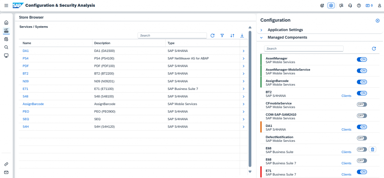
Task: Toggle the DA1 component switch
Action: tap(362, 127)
